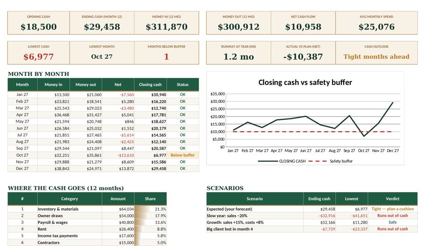Select Growth scenario verdict Safe

392,222
